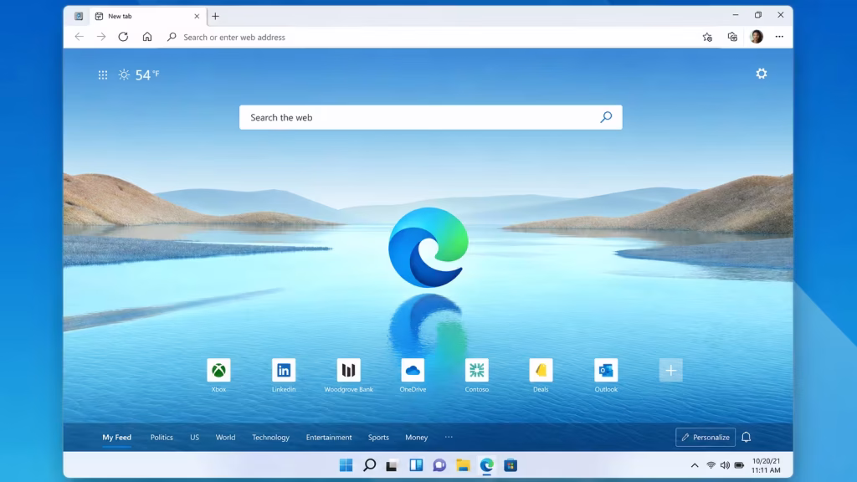Open the Outlook quick link
Screen dimensions: 857x482
click(606, 376)
